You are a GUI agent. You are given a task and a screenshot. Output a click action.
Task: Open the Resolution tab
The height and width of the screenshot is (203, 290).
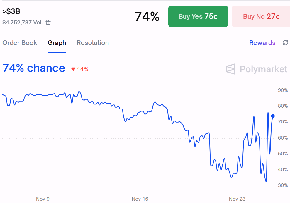point(92,43)
